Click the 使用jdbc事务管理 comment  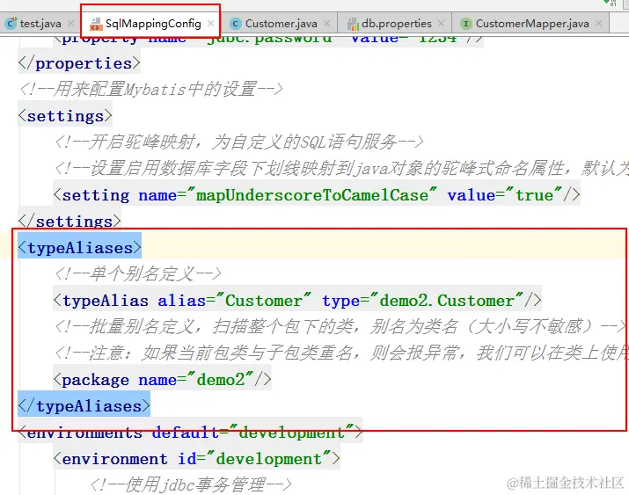191,485
